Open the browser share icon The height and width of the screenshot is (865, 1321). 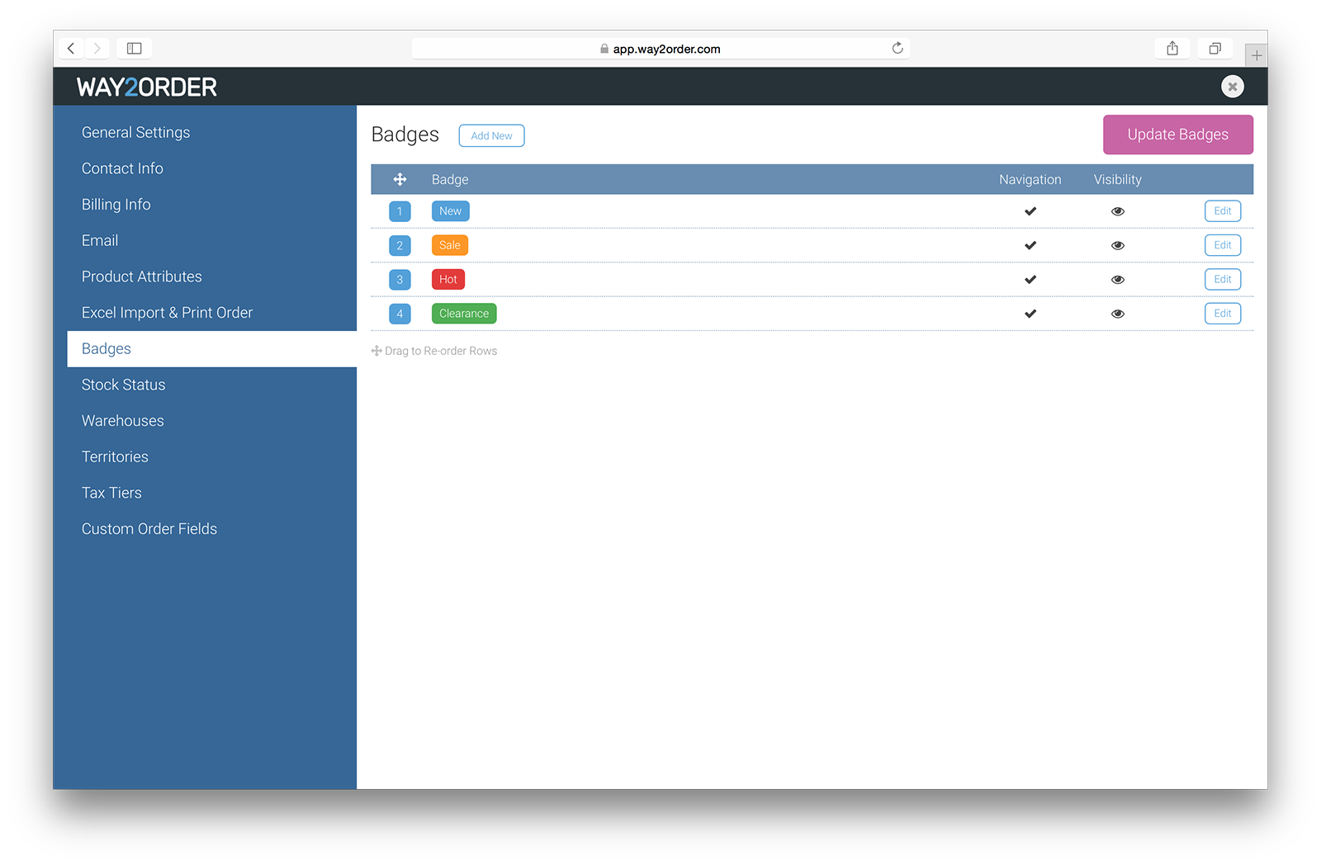point(1172,49)
